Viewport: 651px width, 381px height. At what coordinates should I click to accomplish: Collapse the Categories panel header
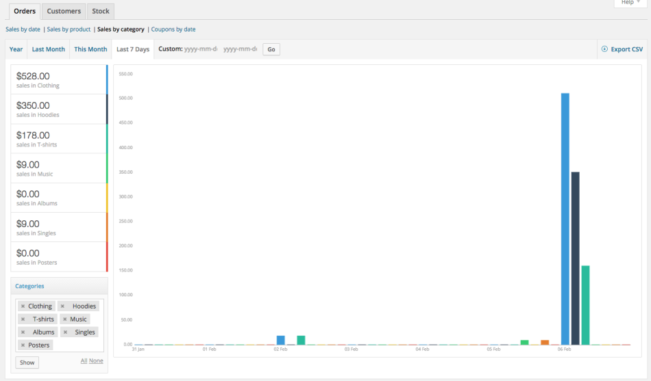(x=59, y=286)
